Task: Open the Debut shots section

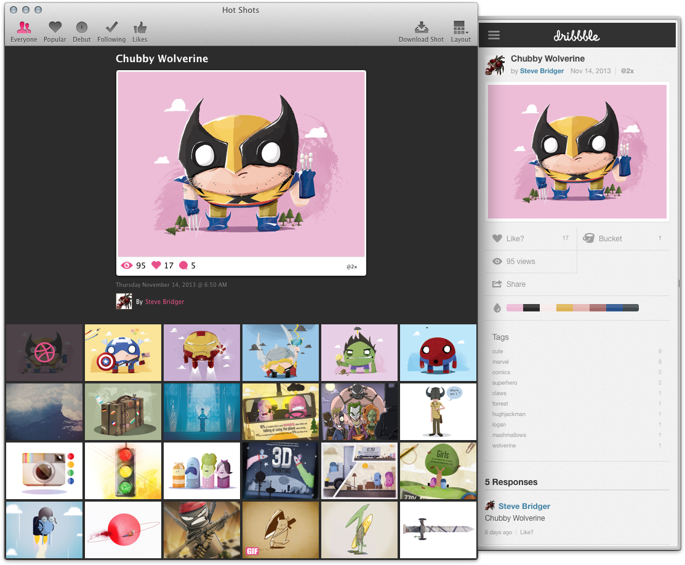Action: 82,32
